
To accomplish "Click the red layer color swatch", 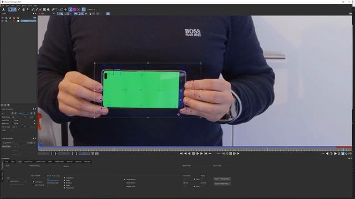I will (14, 21).
